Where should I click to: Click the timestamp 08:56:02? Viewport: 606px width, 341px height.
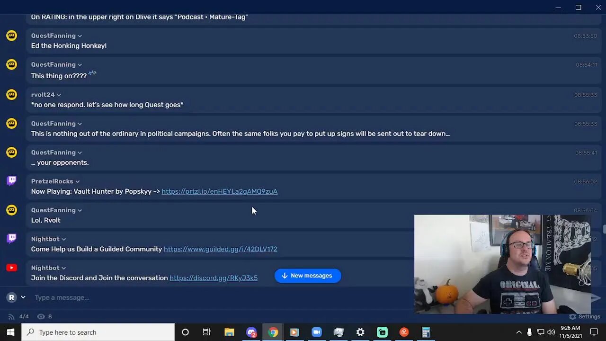coord(585,181)
